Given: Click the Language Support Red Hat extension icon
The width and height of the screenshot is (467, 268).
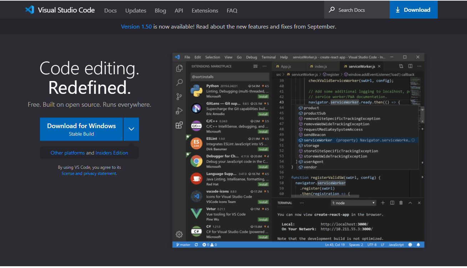Looking at the screenshot, I should pos(196,179).
